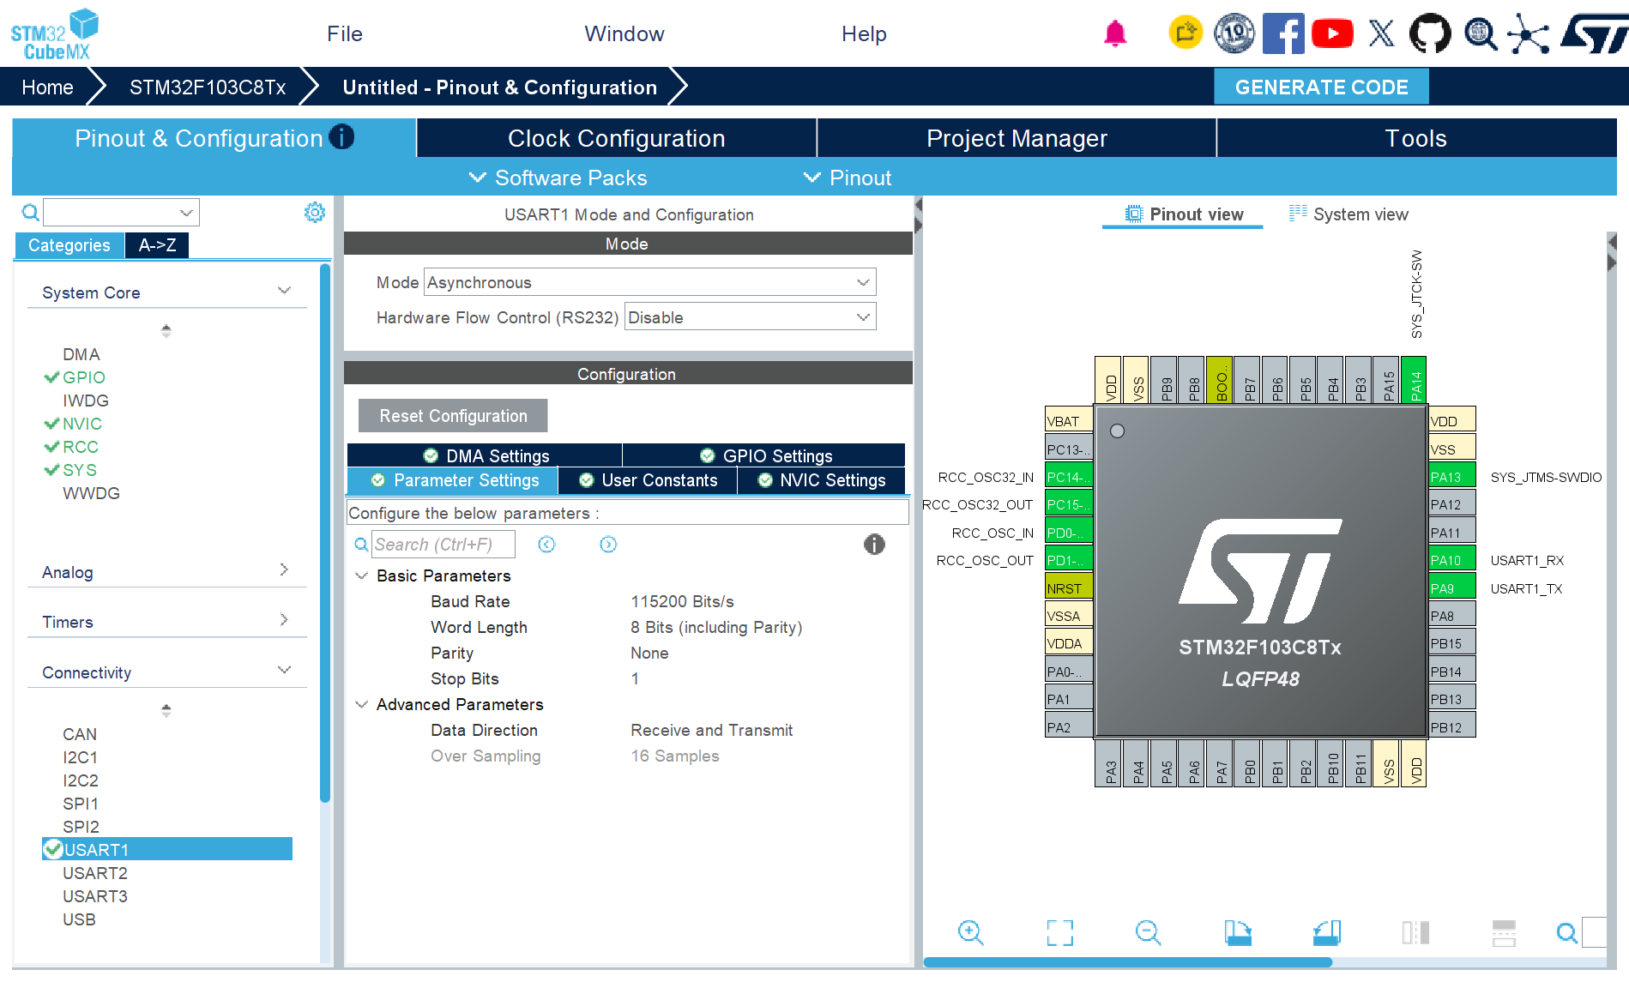
Task: Rotate chip view clockwise icon
Action: [1238, 932]
